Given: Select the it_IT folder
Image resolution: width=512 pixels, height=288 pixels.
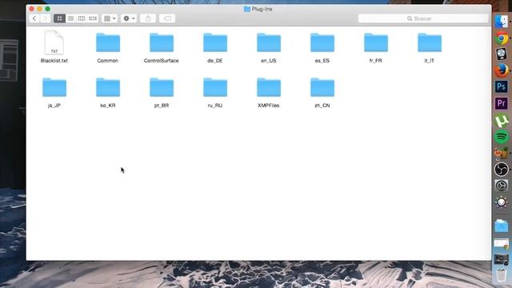Looking at the screenshot, I should coord(430,42).
